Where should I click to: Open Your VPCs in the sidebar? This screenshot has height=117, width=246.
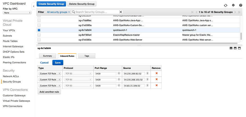(9, 30)
